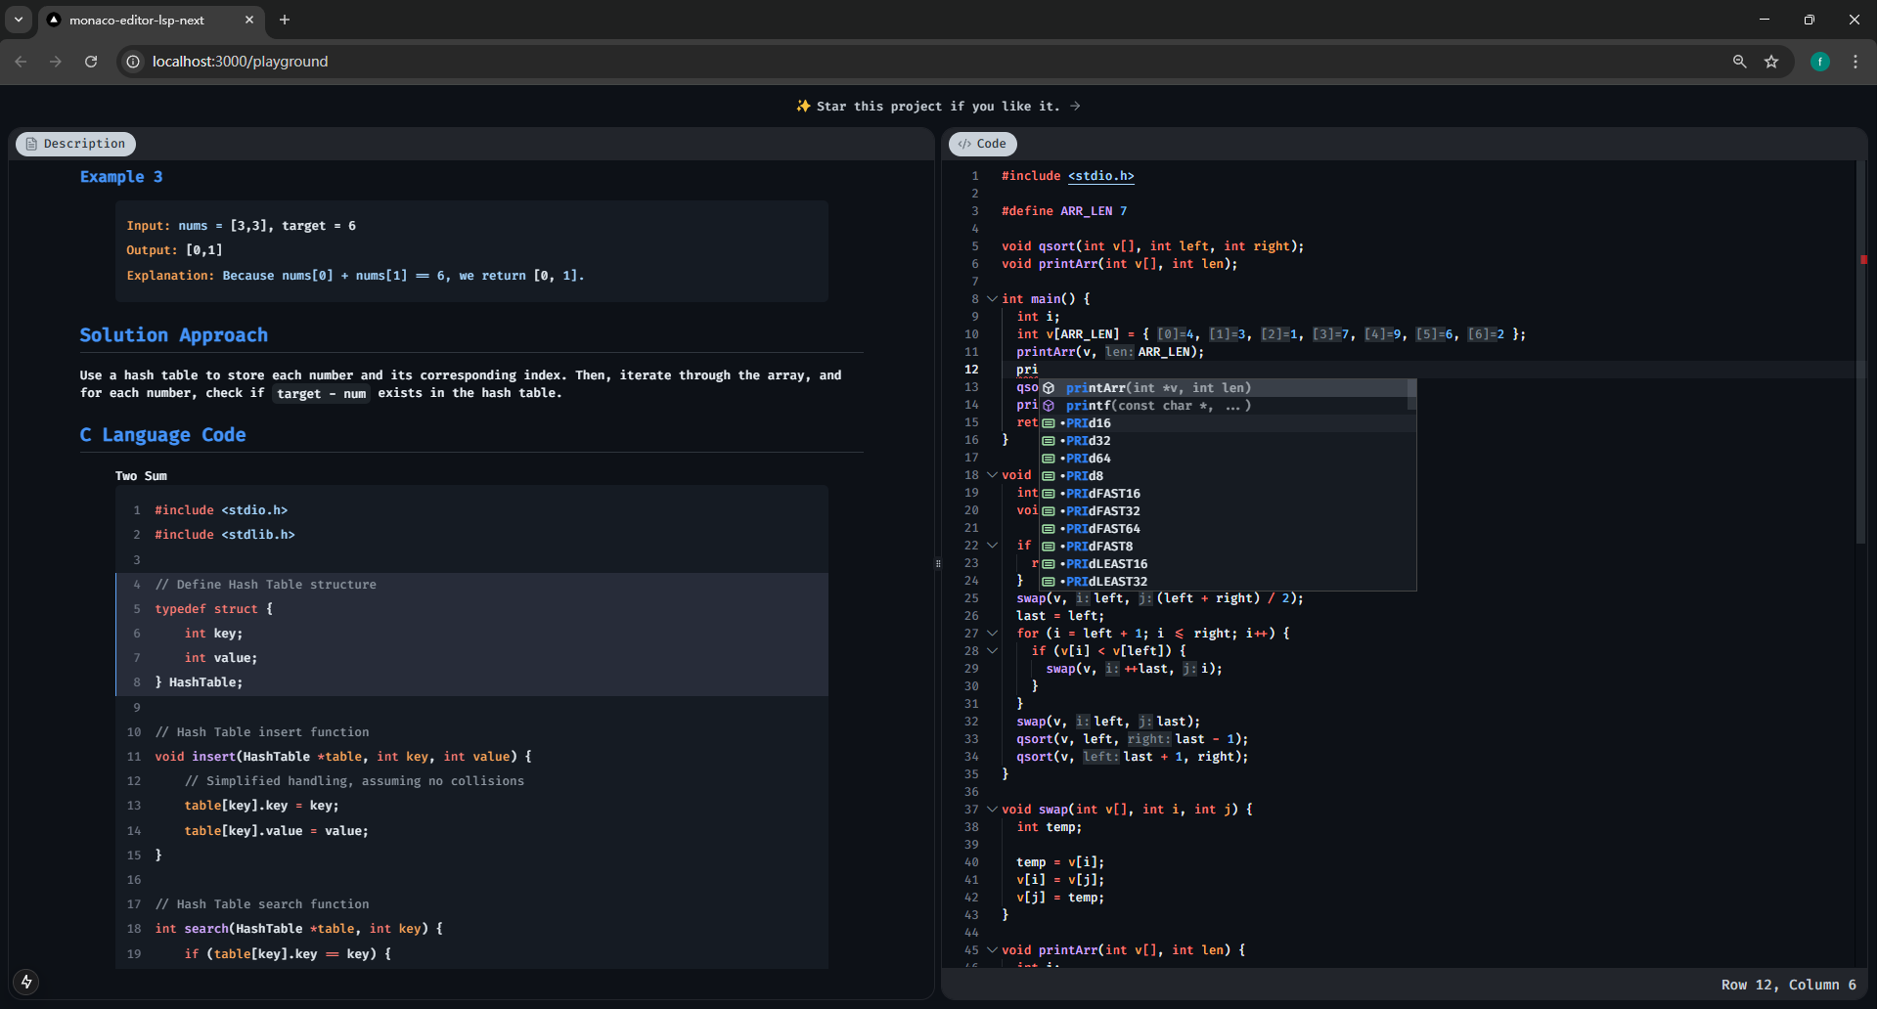Collapse the main() function fold arrow
This screenshot has height=1009, width=1878.
pos(992,299)
